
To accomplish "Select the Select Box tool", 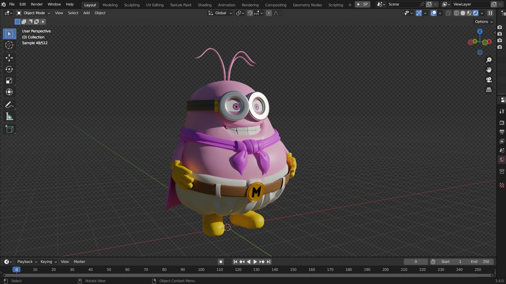I will coord(9,34).
